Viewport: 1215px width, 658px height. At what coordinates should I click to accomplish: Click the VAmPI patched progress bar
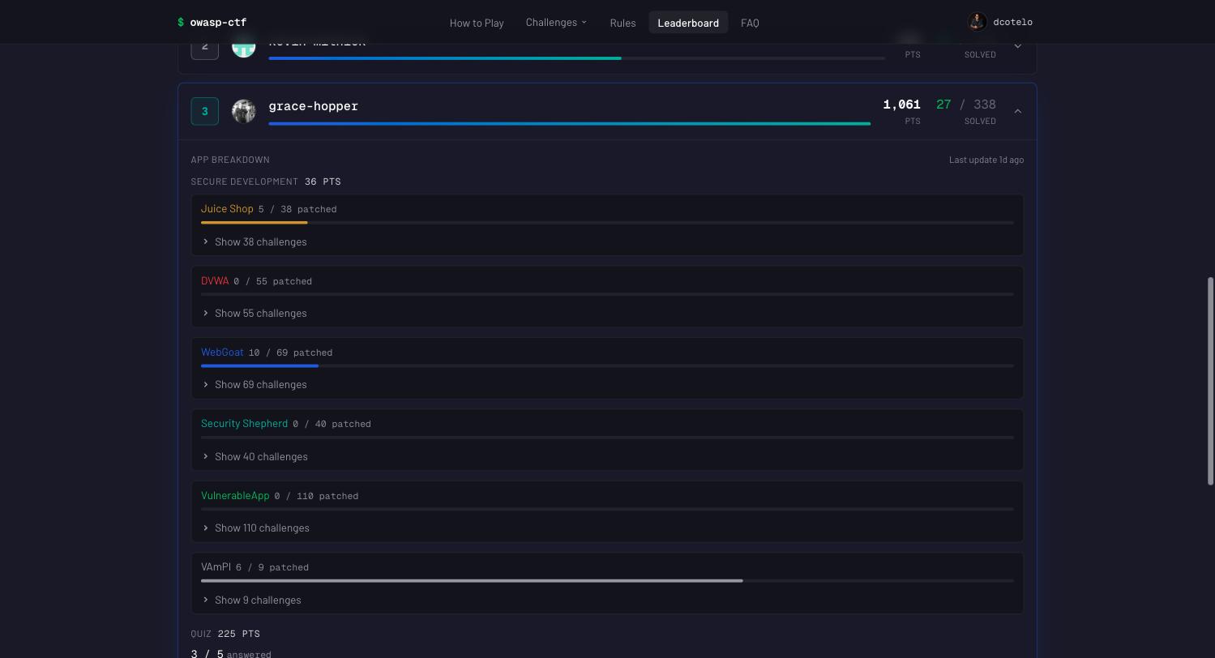click(x=607, y=580)
